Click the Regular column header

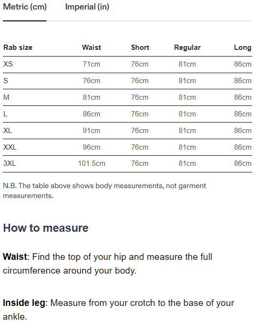pos(187,47)
